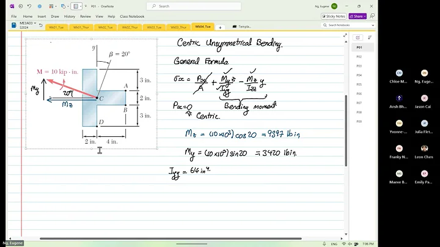
Task: Click the microphone icon in system tray
Action: 324,244
